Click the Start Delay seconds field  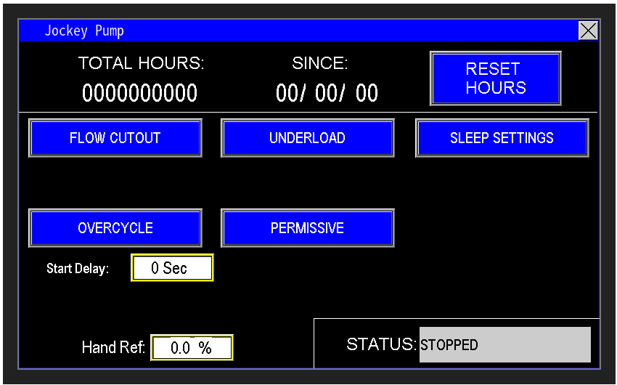172,268
